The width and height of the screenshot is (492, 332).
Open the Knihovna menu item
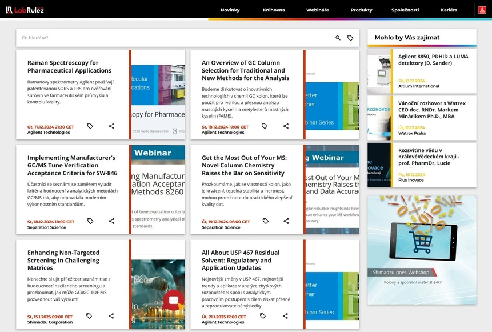pos(274,10)
